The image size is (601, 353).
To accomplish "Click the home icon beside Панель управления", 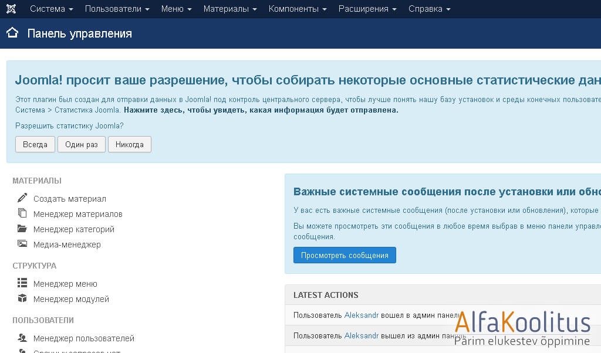I will tap(12, 33).
